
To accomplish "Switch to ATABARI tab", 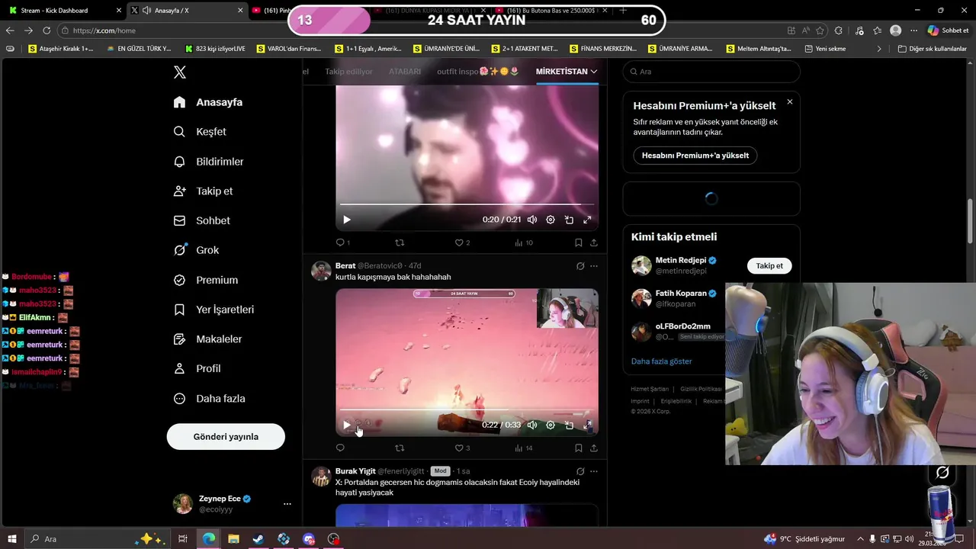I will click(405, 72).
